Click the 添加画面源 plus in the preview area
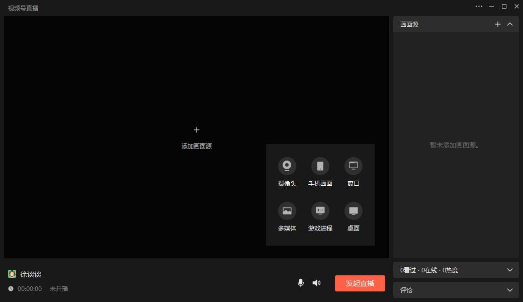Screen dimensions: 523x302 [196, 130]
